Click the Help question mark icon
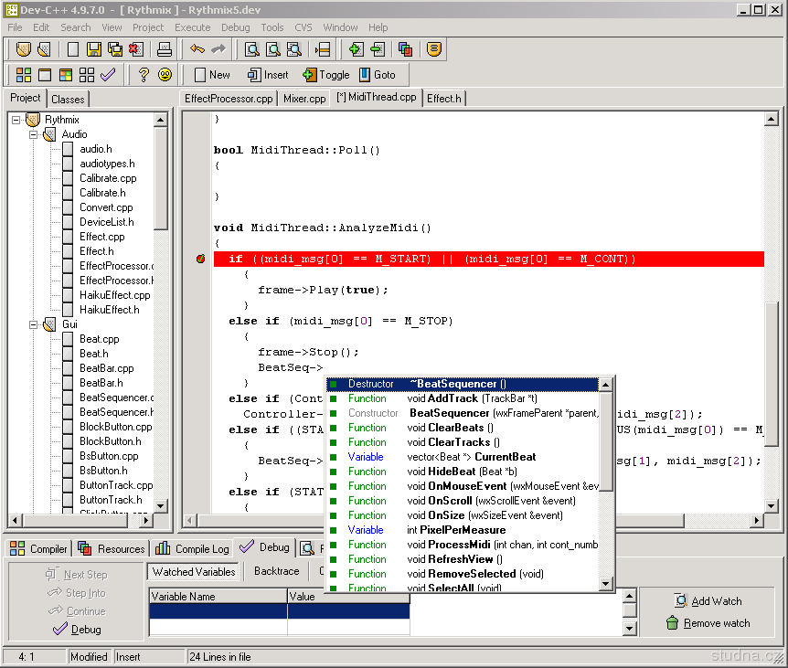Screen dimensions: 788x668 pos(144,75)
